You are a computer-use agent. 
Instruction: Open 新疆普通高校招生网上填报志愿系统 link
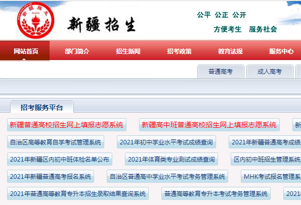click(x=67, y=125)
